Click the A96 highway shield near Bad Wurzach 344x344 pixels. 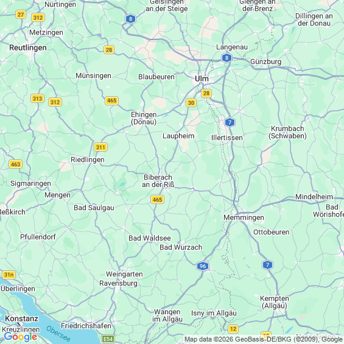(x=203, y=266)
